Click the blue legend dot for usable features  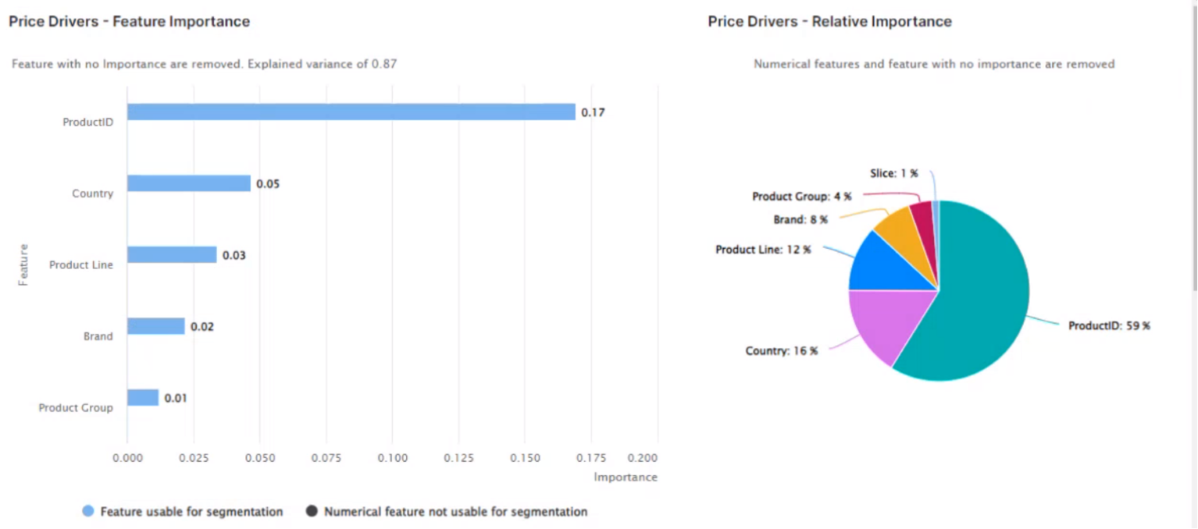(88, 512)
